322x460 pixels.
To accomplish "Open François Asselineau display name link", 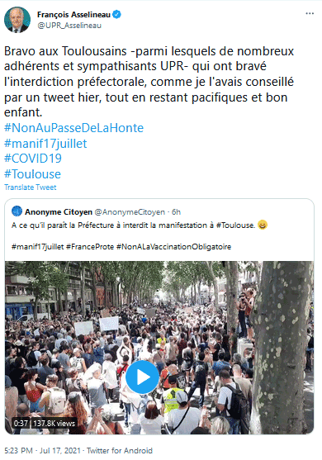I will pyautogui.click(x=73, y=14).
